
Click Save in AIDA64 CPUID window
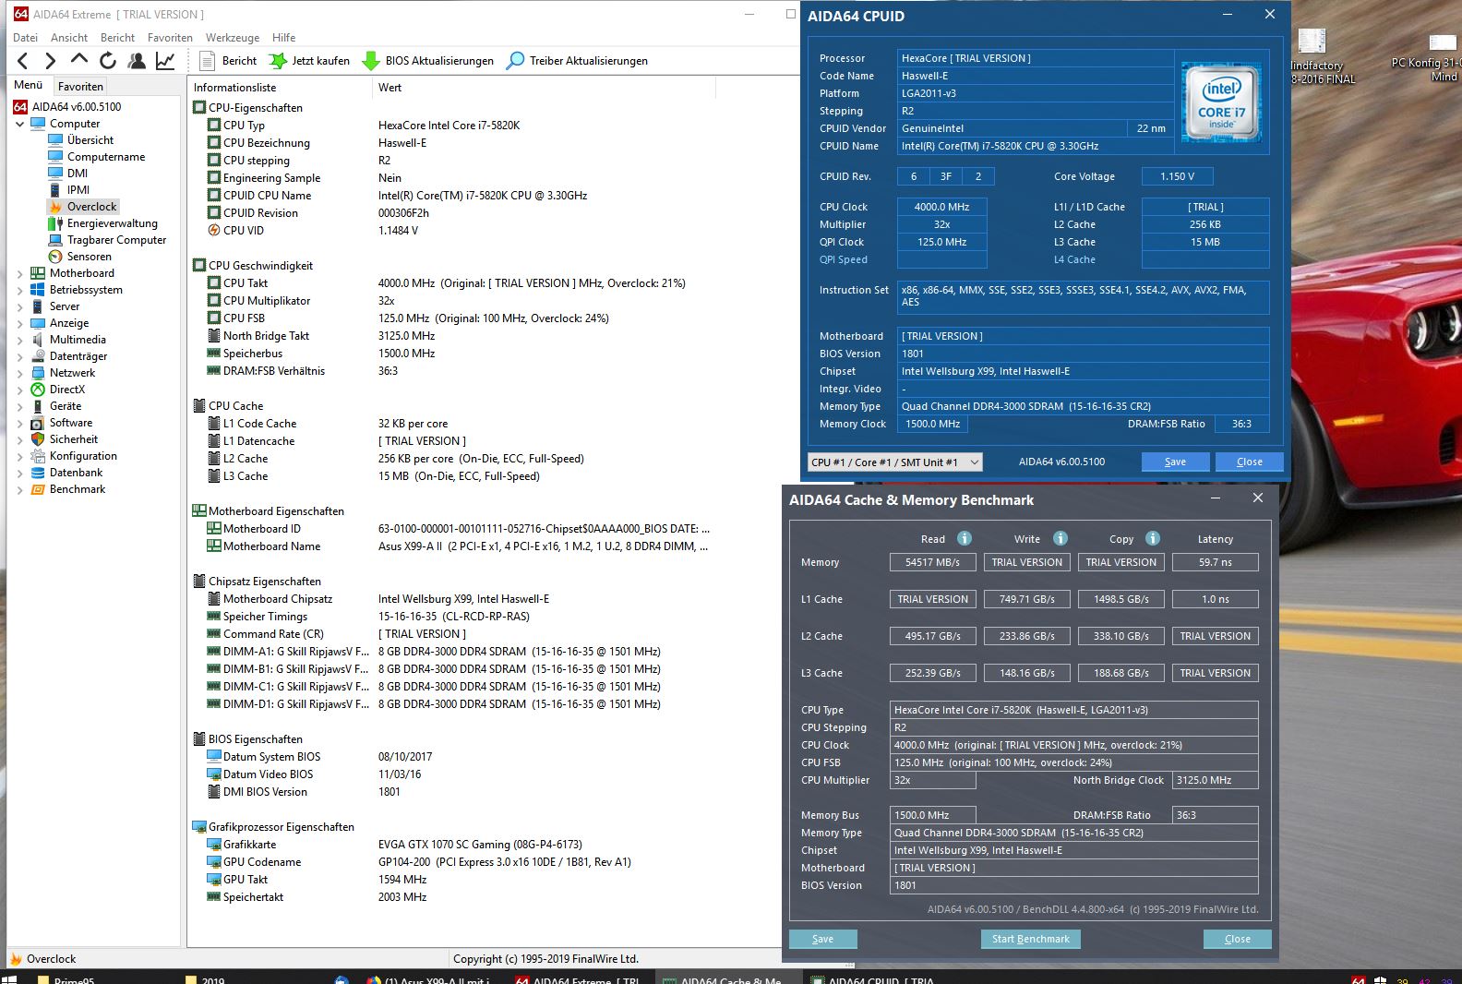[1175, 462]
